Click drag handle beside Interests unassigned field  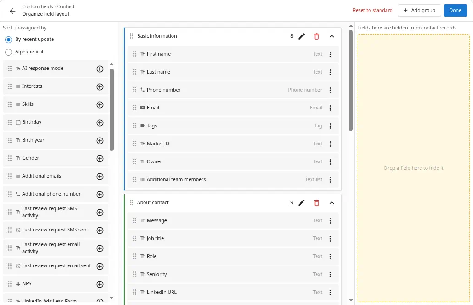point(10,86)
